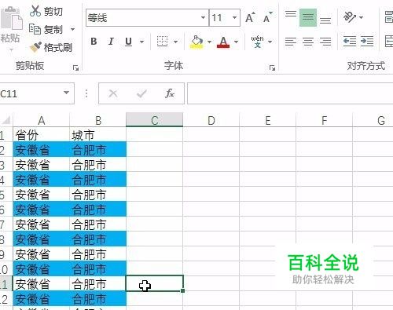Click cell B1 containing 城市
393x310 pixels.
[x=98, y=135]
